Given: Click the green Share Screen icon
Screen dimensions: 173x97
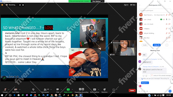Looking at the screenshot, I should (68, 89).
